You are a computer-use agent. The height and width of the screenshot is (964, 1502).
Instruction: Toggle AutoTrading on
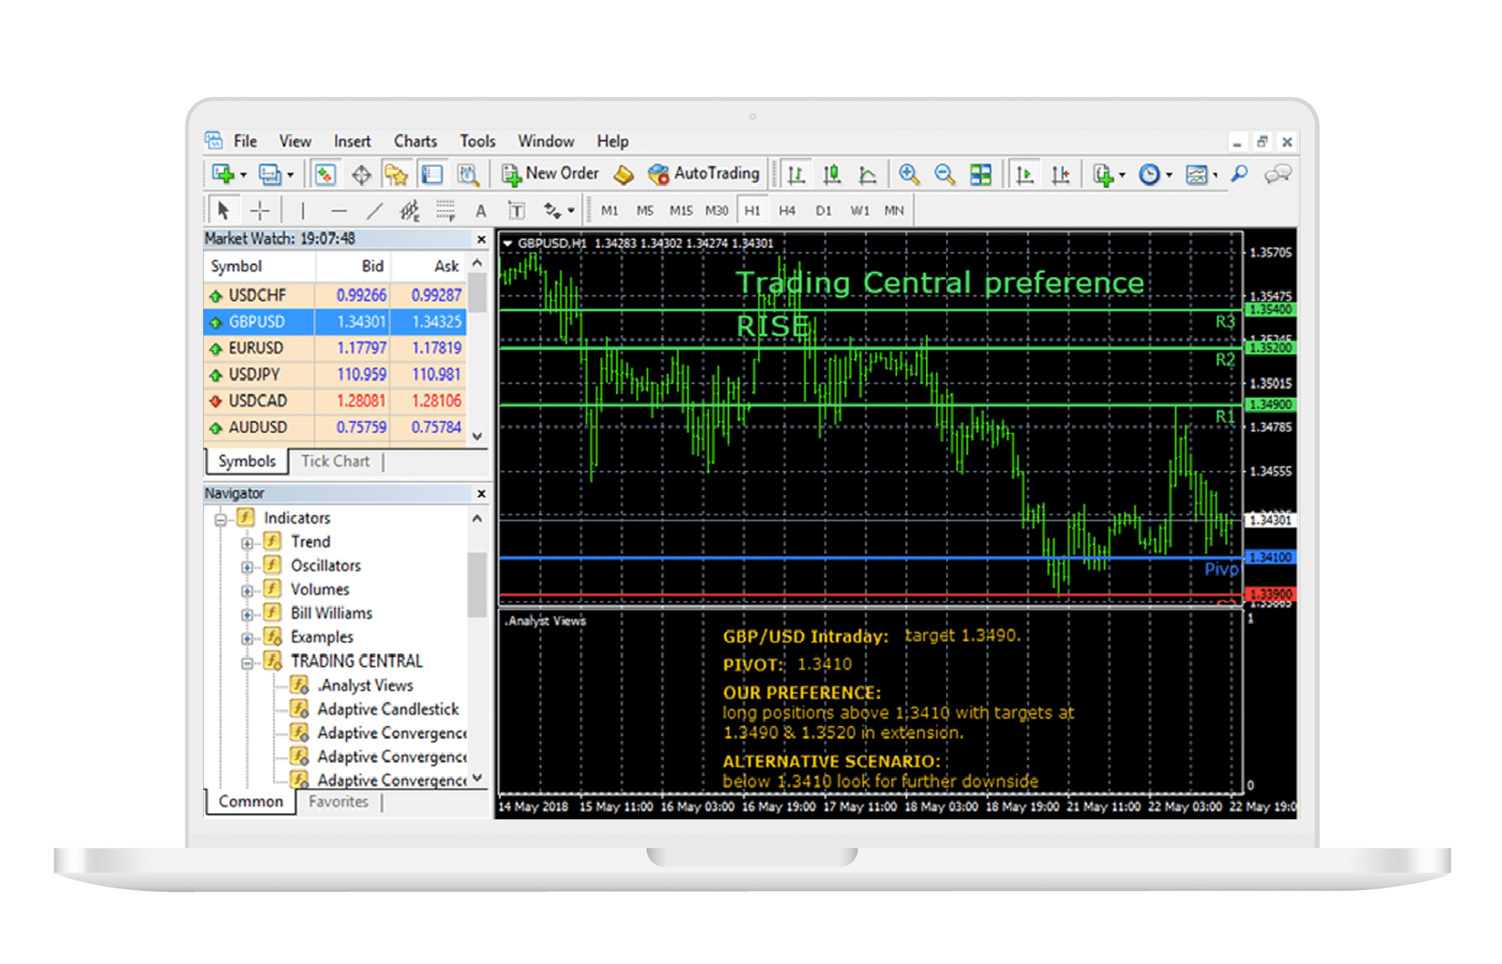click(x=704, y=173)
